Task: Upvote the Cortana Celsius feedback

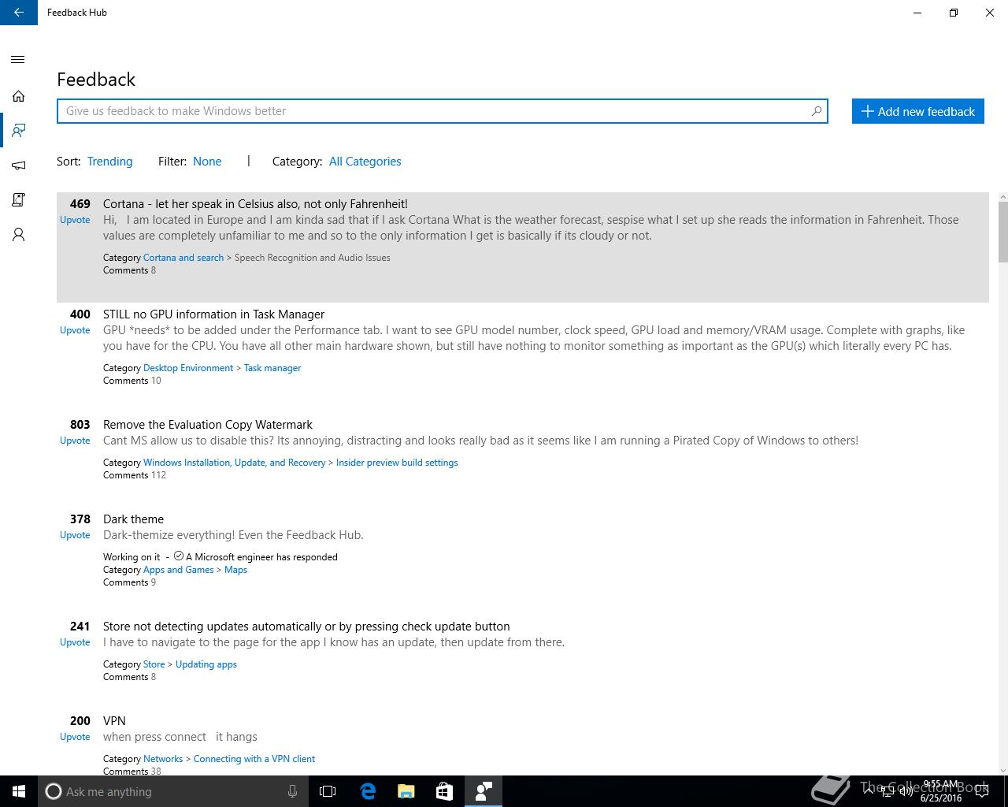Action: (75, 220)
